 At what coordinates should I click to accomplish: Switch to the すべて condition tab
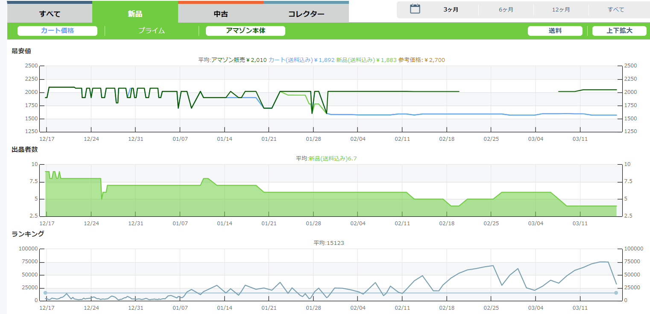click(50, 14)
